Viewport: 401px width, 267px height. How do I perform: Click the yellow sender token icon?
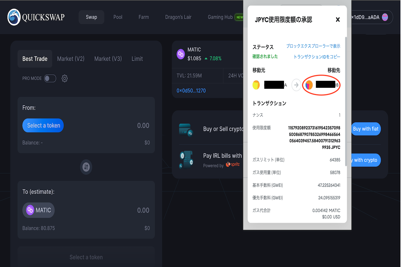pyautogui.click(x=256, y=85)
